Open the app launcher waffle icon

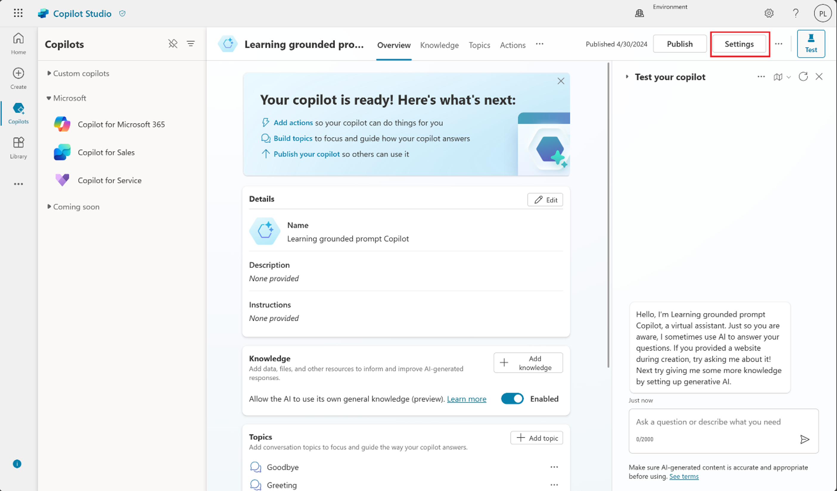point(18,13)
